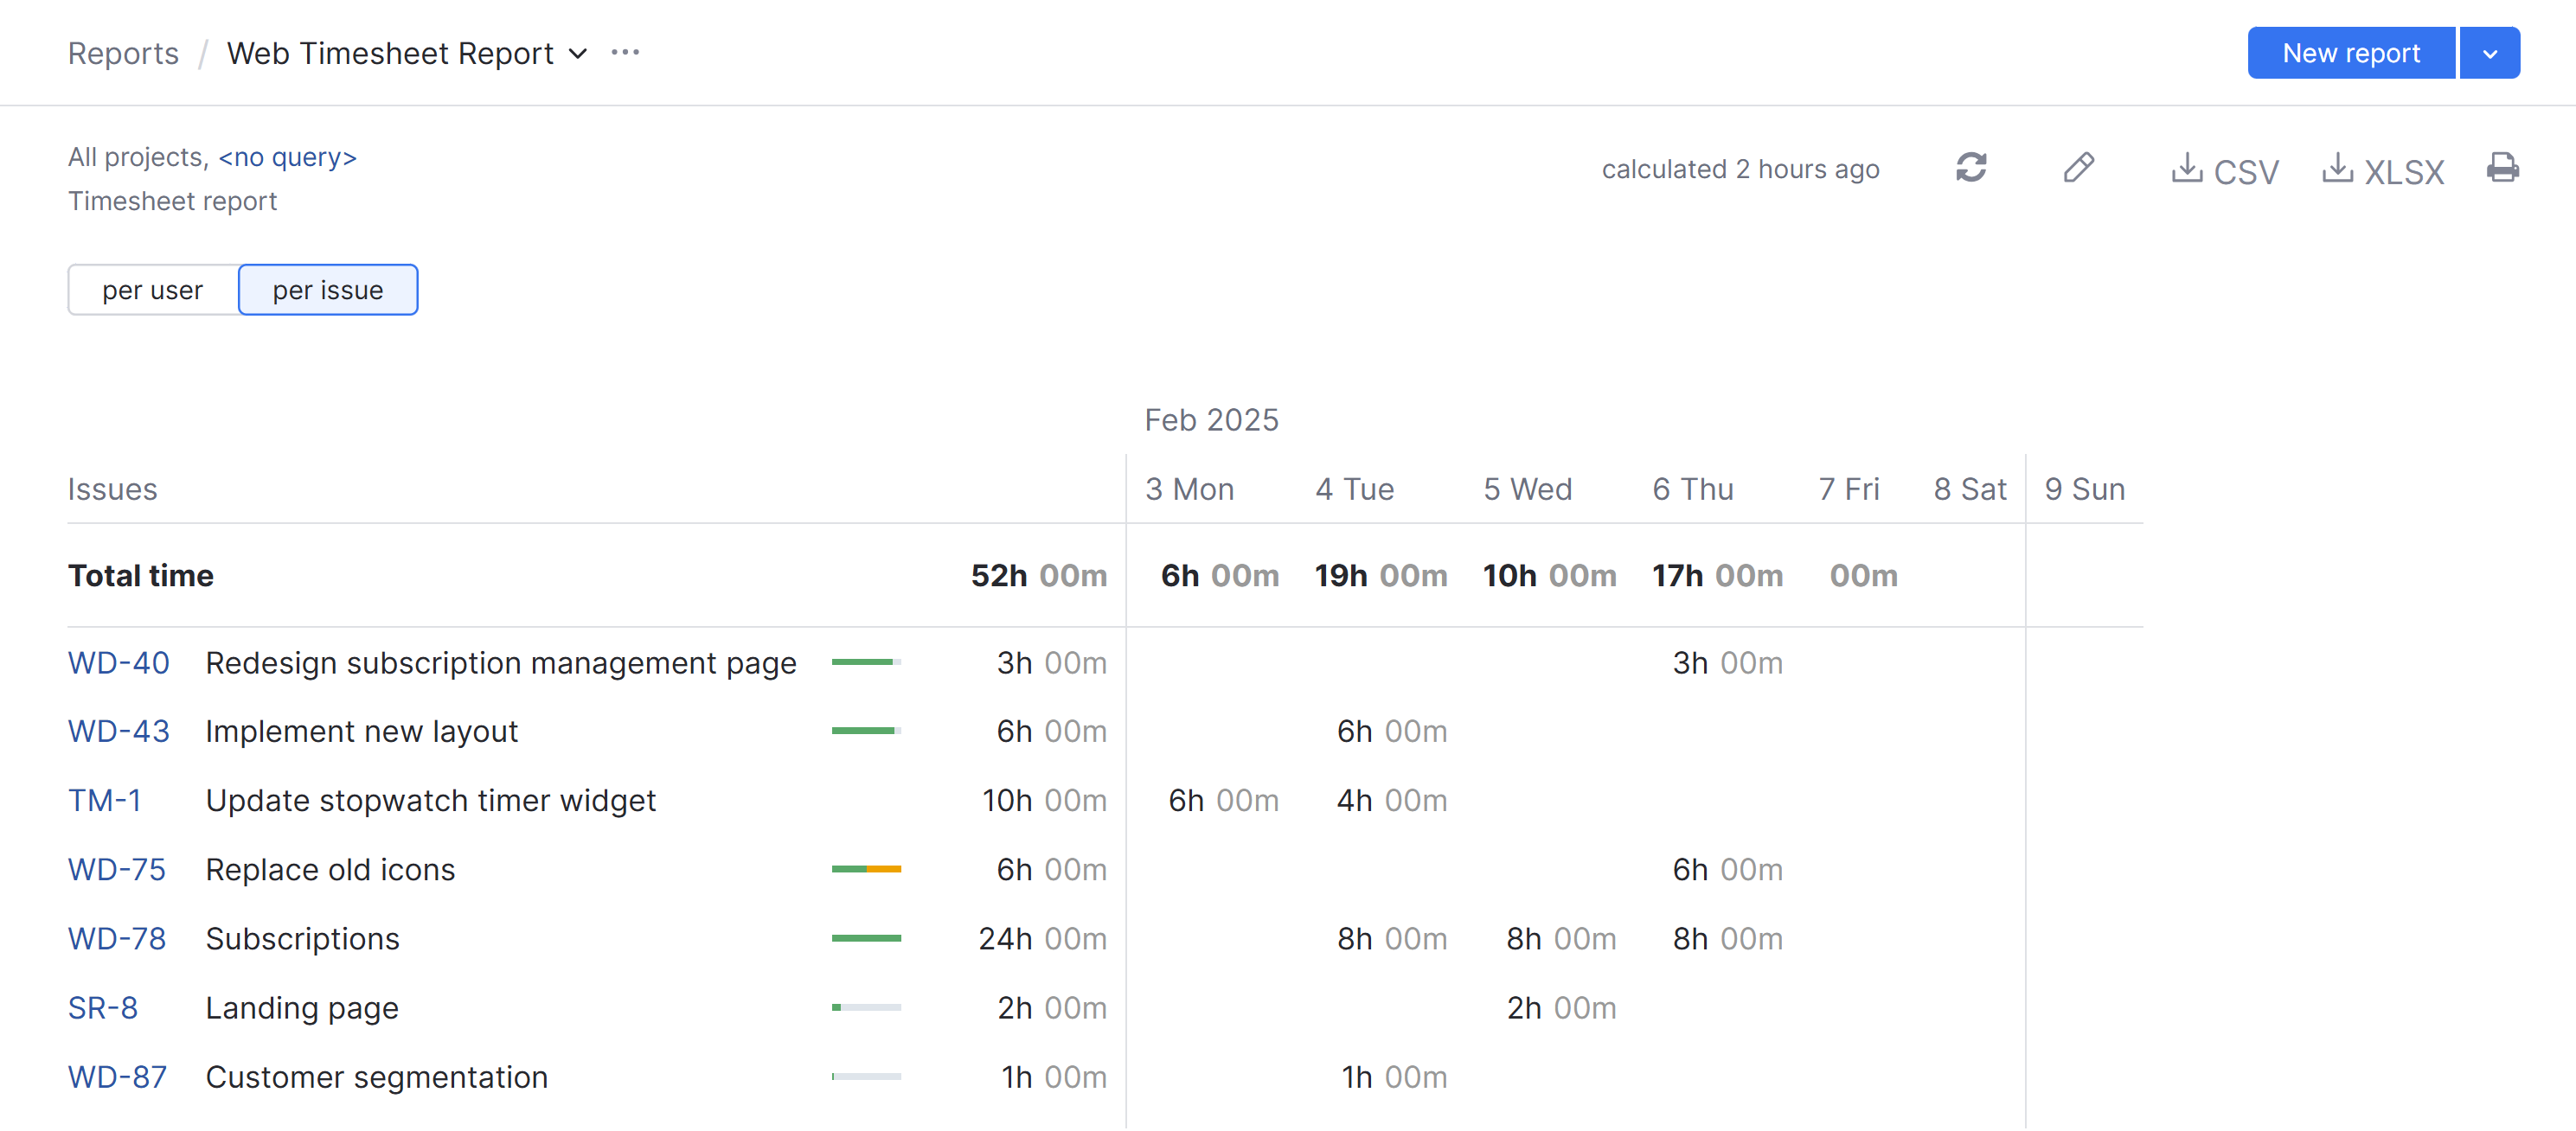
Task: Click the SR-8 Landing page progress bar
Action: [x=866, y=1007]
